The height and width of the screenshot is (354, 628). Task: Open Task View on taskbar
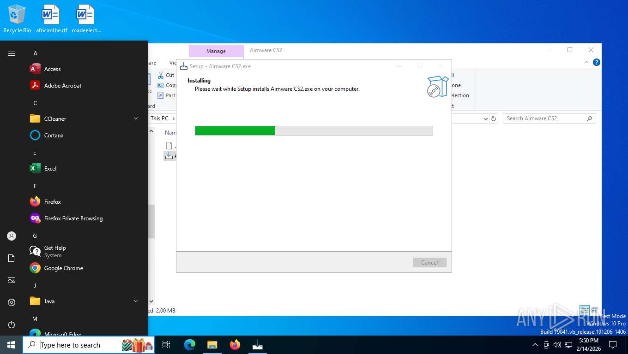click(166, 345)
